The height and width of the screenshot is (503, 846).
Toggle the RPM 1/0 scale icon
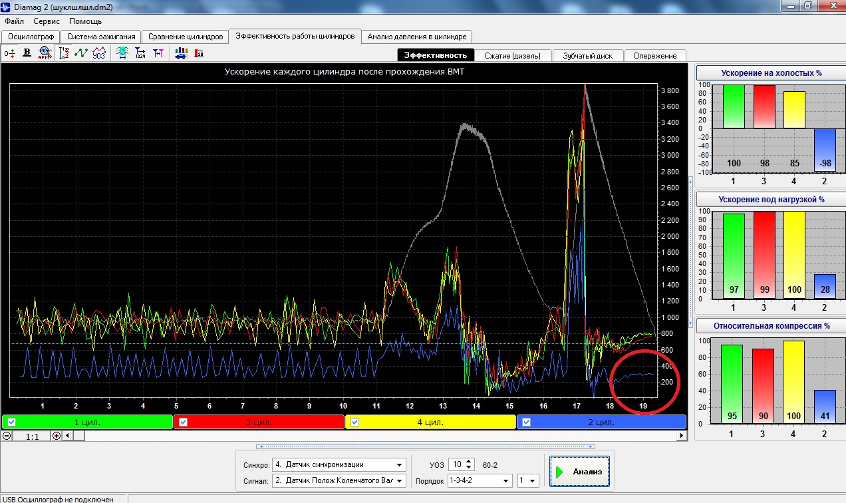[x=64, y=53]
